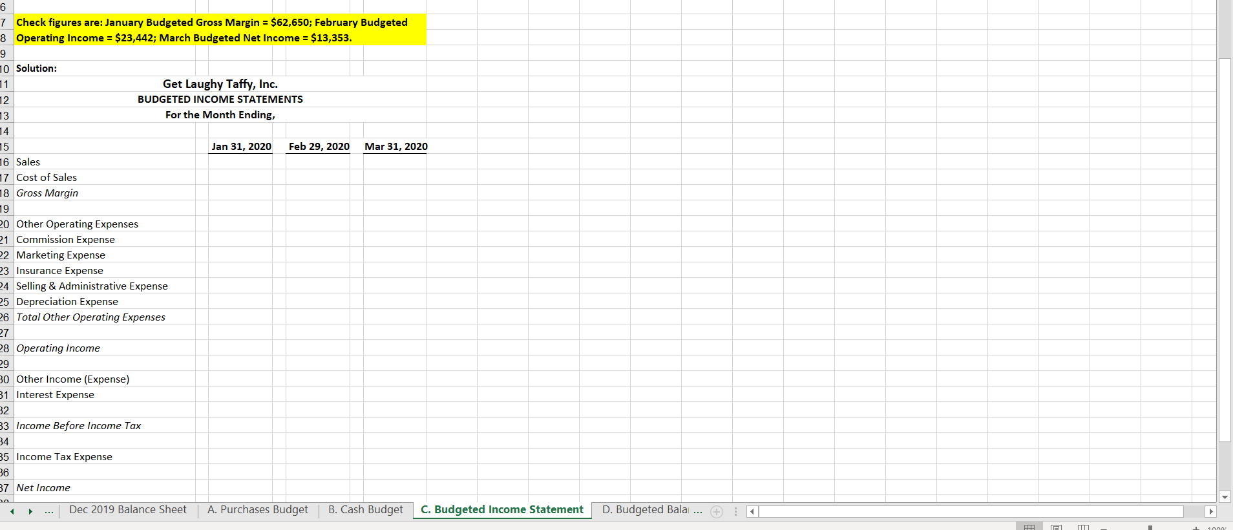
Task: Select Other Operating Expenses heading cell
Action: (105, 224)
